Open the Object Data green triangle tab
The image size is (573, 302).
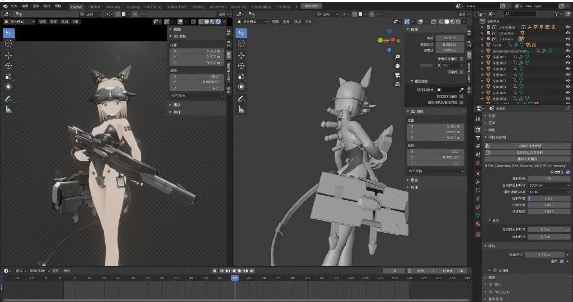478,215
